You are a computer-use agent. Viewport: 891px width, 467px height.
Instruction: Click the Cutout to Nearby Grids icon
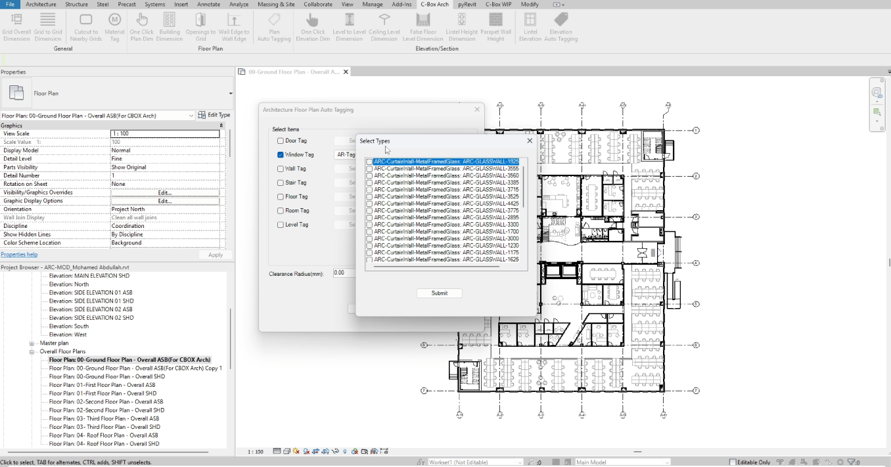pos(86,20)
